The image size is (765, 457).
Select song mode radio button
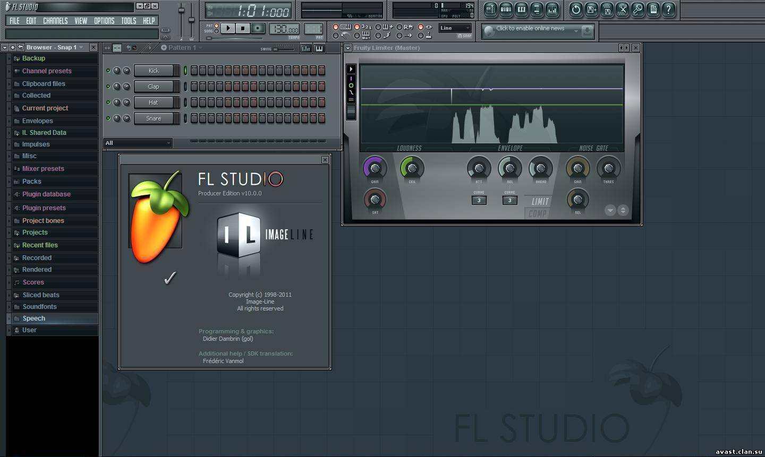point(216,31)
